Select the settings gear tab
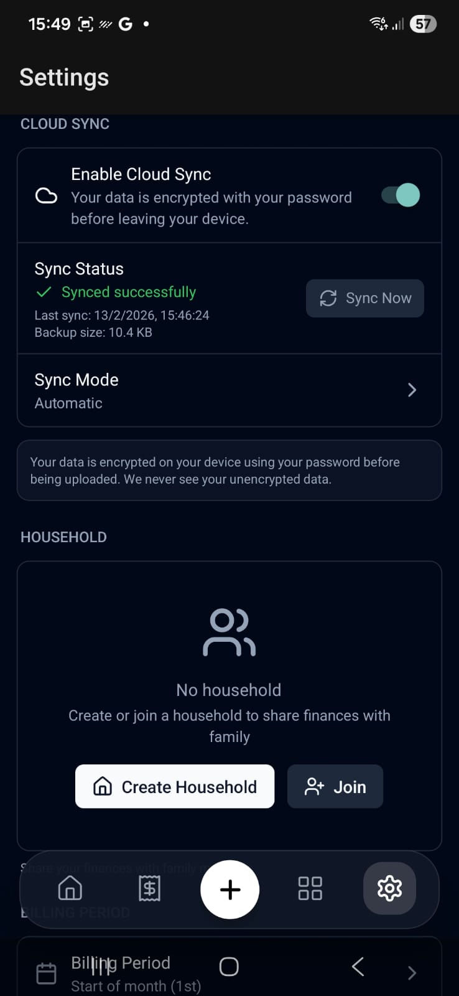 pos(389,888)
